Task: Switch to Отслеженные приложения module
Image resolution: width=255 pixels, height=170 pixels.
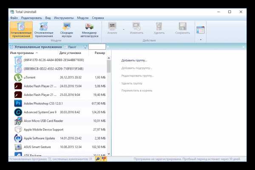Action: [x=44, y=30]
